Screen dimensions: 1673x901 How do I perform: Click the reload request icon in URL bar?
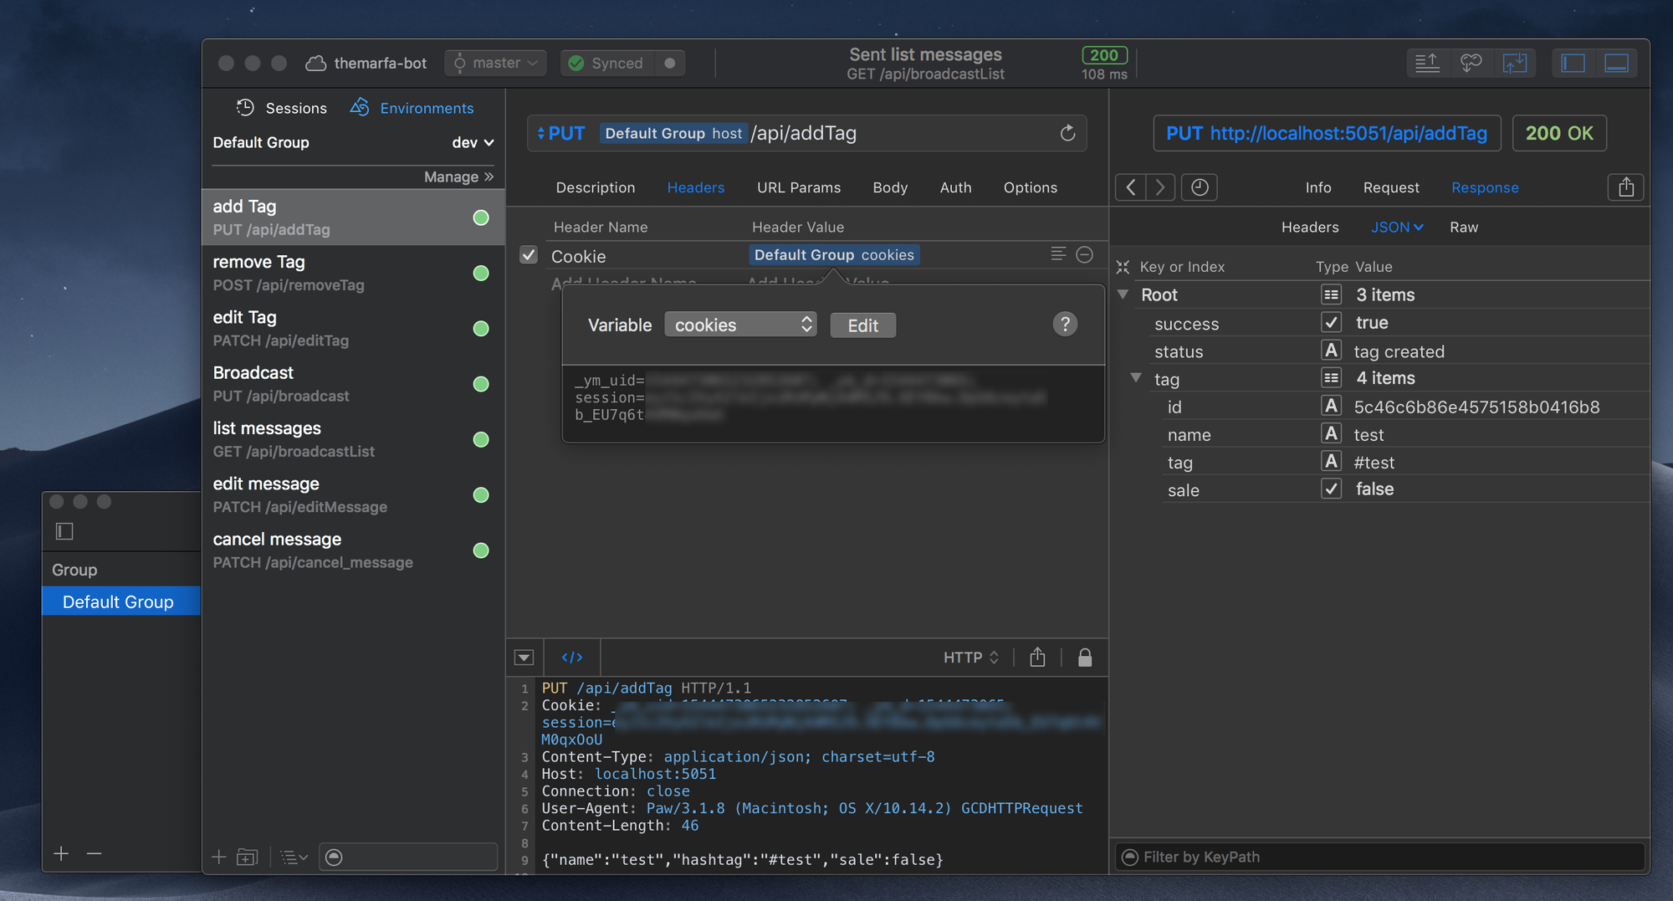pos(1067,133)
